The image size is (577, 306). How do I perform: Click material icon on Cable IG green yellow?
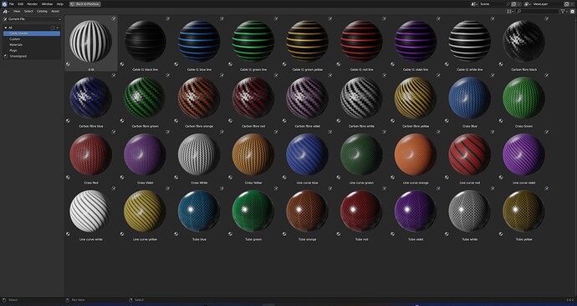click(x=284, y=64)
